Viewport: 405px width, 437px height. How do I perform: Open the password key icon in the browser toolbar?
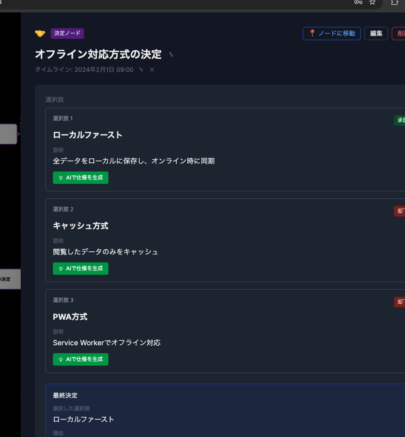coord(358,3)
